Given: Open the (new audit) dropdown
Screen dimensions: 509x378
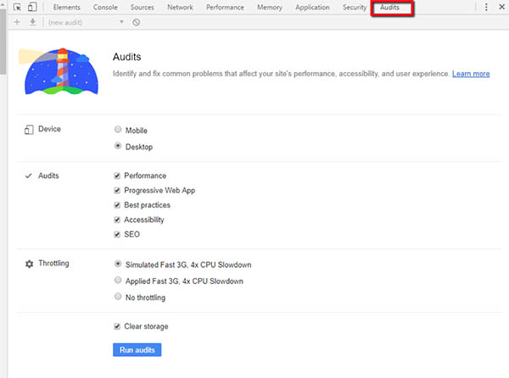Looking at the screenshot, I should tap(86, 22).
